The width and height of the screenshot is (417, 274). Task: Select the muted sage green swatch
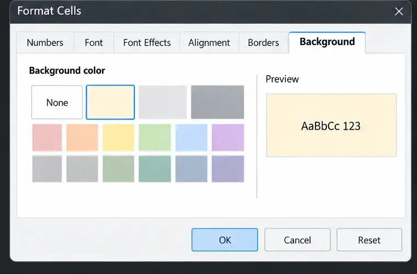(119, 169)
